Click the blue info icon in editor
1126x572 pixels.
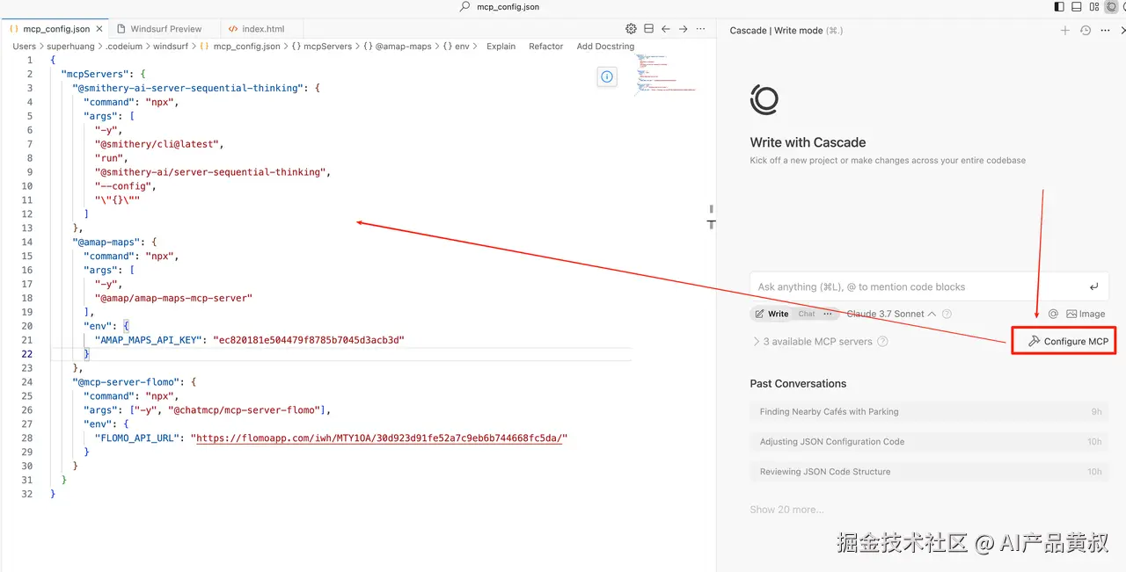(607, 77)
